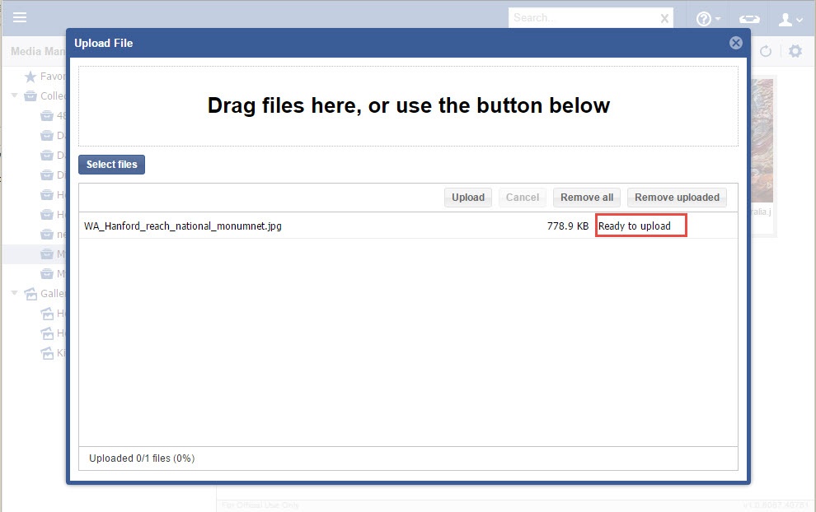Click the 'Drag files here' drop zone
The image size is (816, 512).
408,106
